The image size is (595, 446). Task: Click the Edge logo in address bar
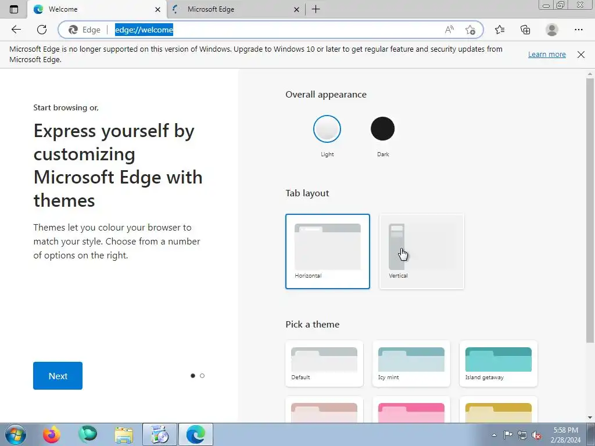[x=73, y=30]
